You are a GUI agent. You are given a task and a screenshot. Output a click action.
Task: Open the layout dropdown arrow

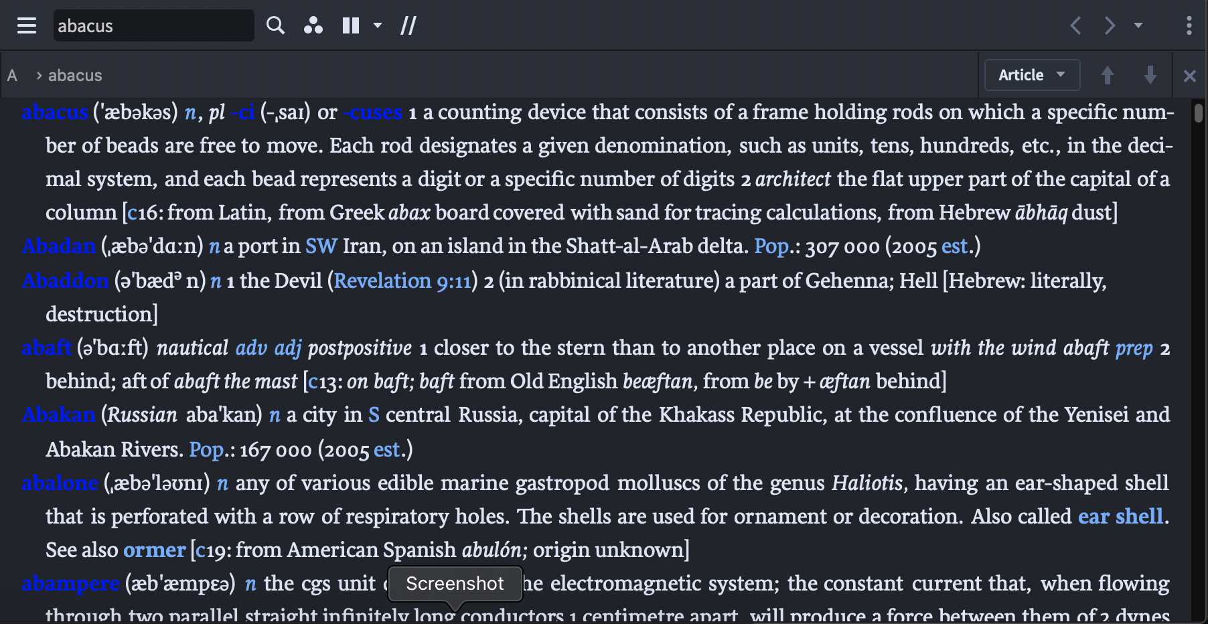click(x=378, y=25)
